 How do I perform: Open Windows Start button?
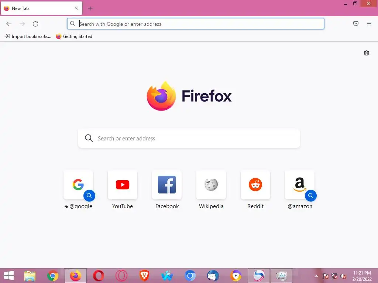pyautogui.click(x=9, y=276)
